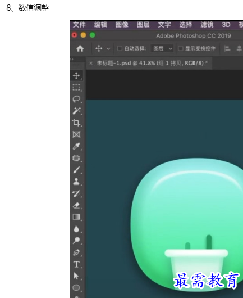The image size is (243, 298).
Task: Close the 未标题-1.psd document tab
Action: pos(91,63)
